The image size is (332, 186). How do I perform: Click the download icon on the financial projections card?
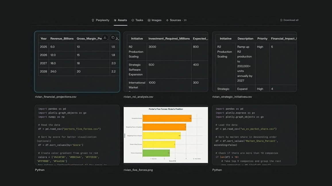105,37
